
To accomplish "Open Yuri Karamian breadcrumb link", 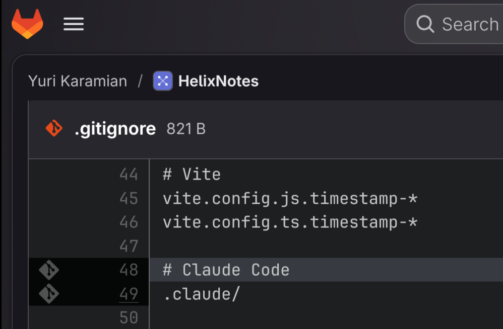I will pos(78,81).
